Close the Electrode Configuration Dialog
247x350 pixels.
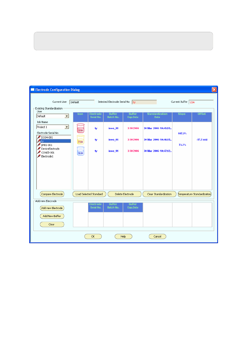point(214,89)
